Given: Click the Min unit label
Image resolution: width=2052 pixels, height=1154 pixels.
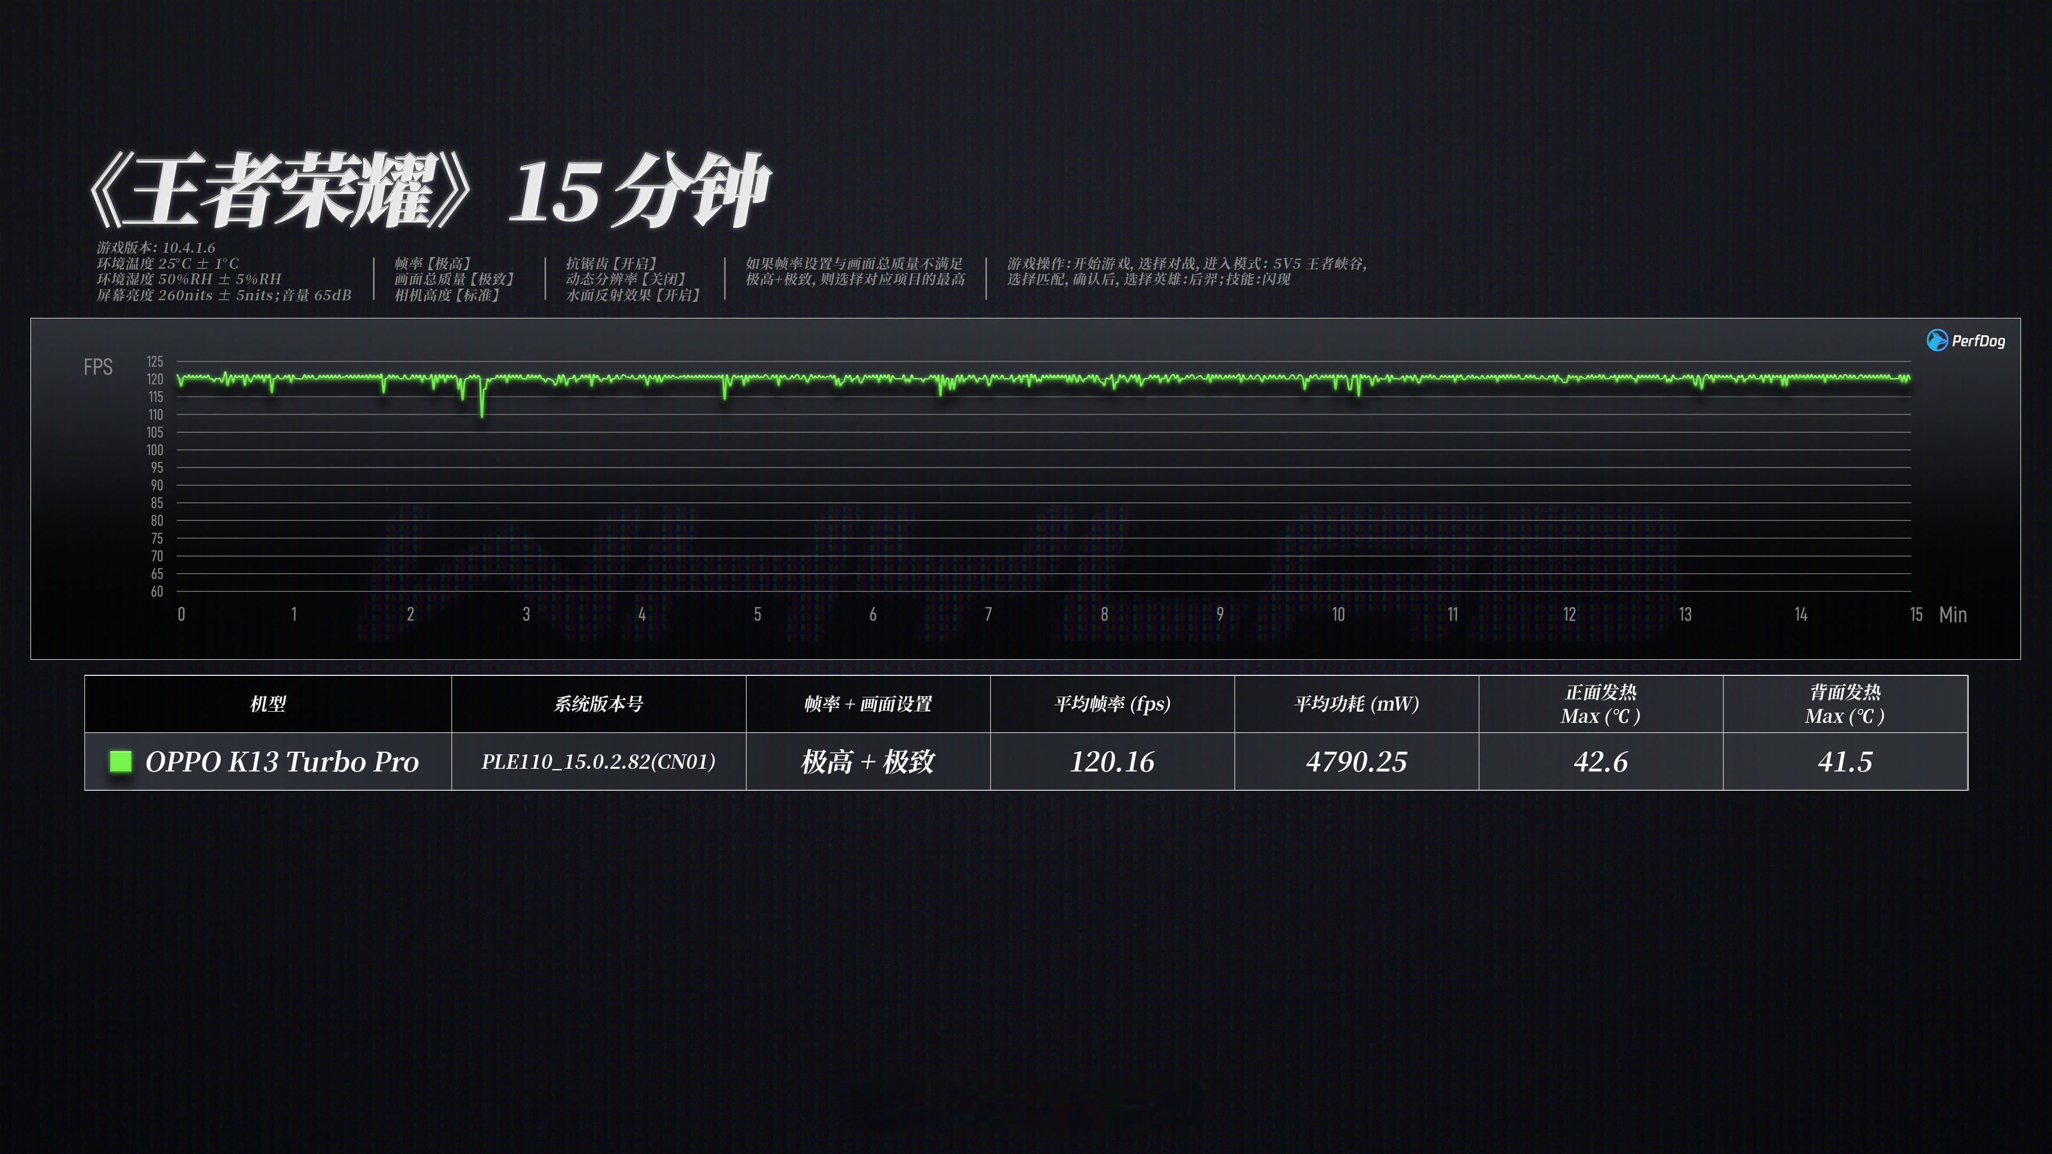Looking at the screenshot, I should click(1953, 614).
